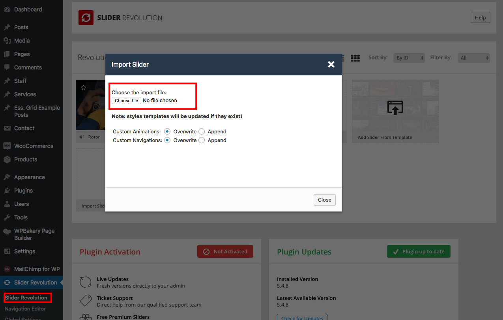This screenshot has height=320, width=503.
Task: Select Append for Custom Navigations
Action: tap(202, 140)
